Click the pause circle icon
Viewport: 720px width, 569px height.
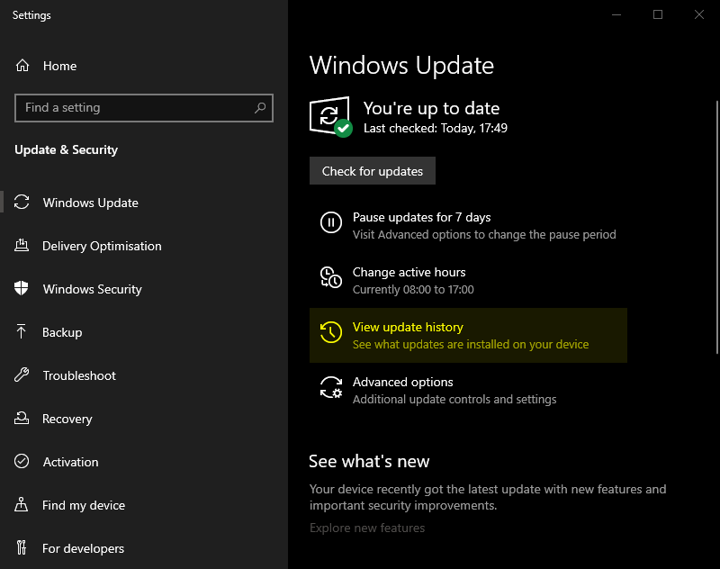[330, 222]
